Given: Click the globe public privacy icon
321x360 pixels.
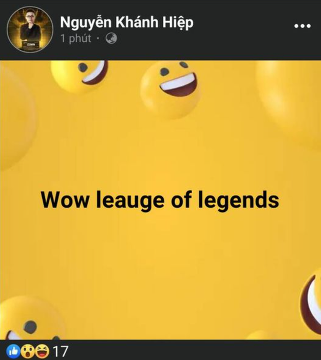Looking at the screenshot, I should pos(111,39).
